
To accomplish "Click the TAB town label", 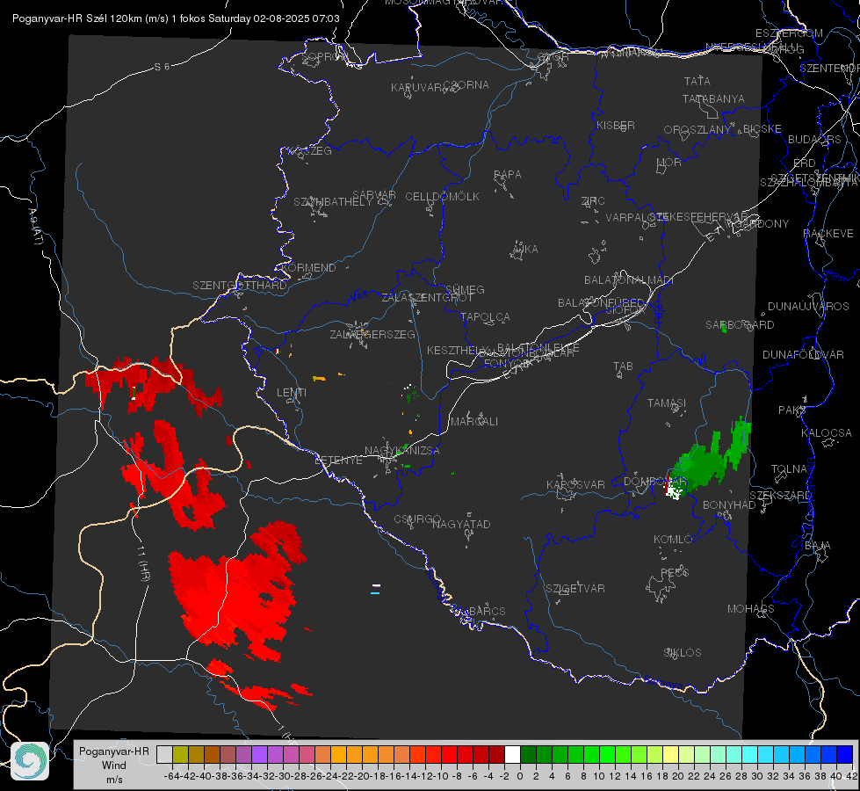I will pos(623,366).
